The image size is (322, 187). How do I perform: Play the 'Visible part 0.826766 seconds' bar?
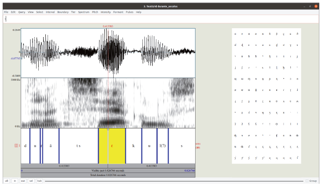108,170
